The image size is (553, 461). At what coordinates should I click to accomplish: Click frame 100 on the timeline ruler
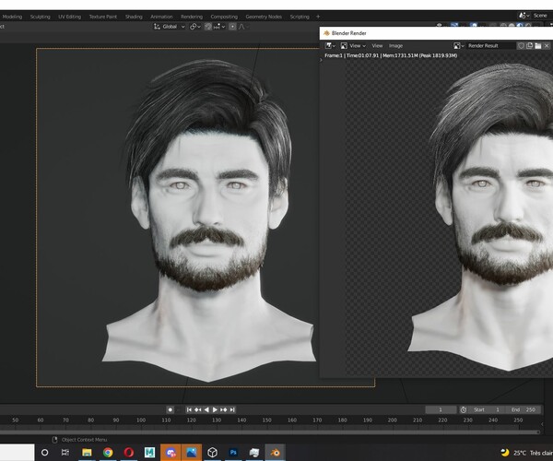point(141,420)
